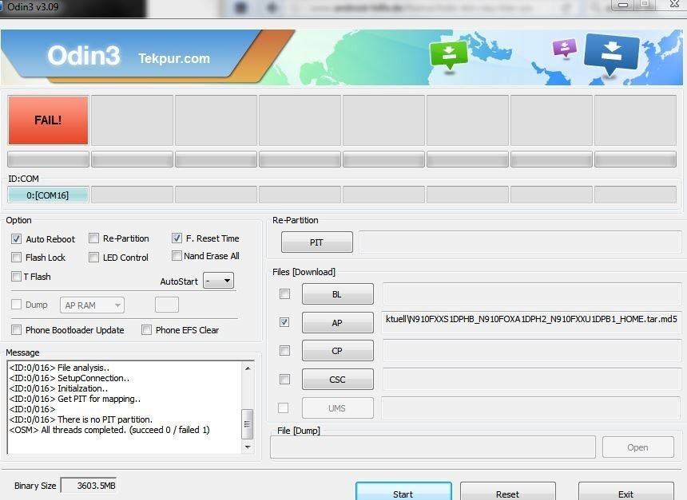Click the 0:[COM16] port indicator
Screen dimensions: 687x500
48,195
